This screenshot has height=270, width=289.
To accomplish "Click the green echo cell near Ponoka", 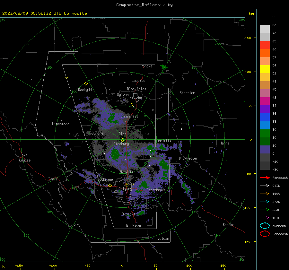I will point(164,67).
